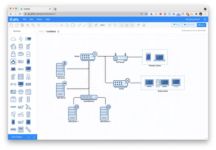
Task: Select the Ellipse drawing tool
Action: click(67, 25)
